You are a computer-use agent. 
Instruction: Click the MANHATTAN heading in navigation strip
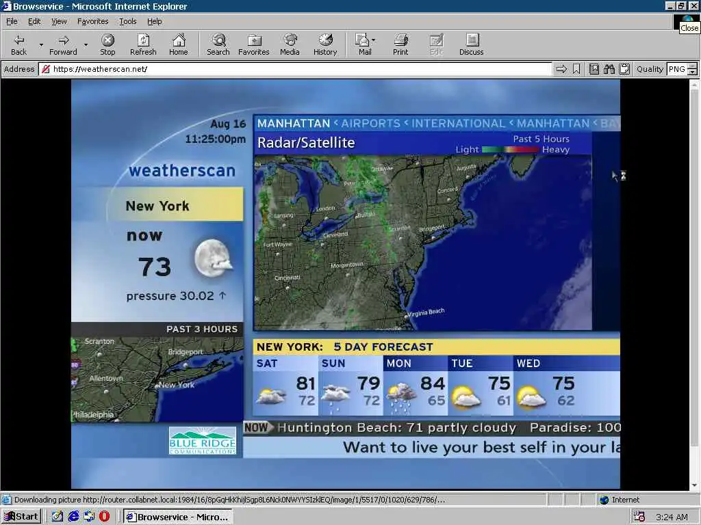point(294,124)
